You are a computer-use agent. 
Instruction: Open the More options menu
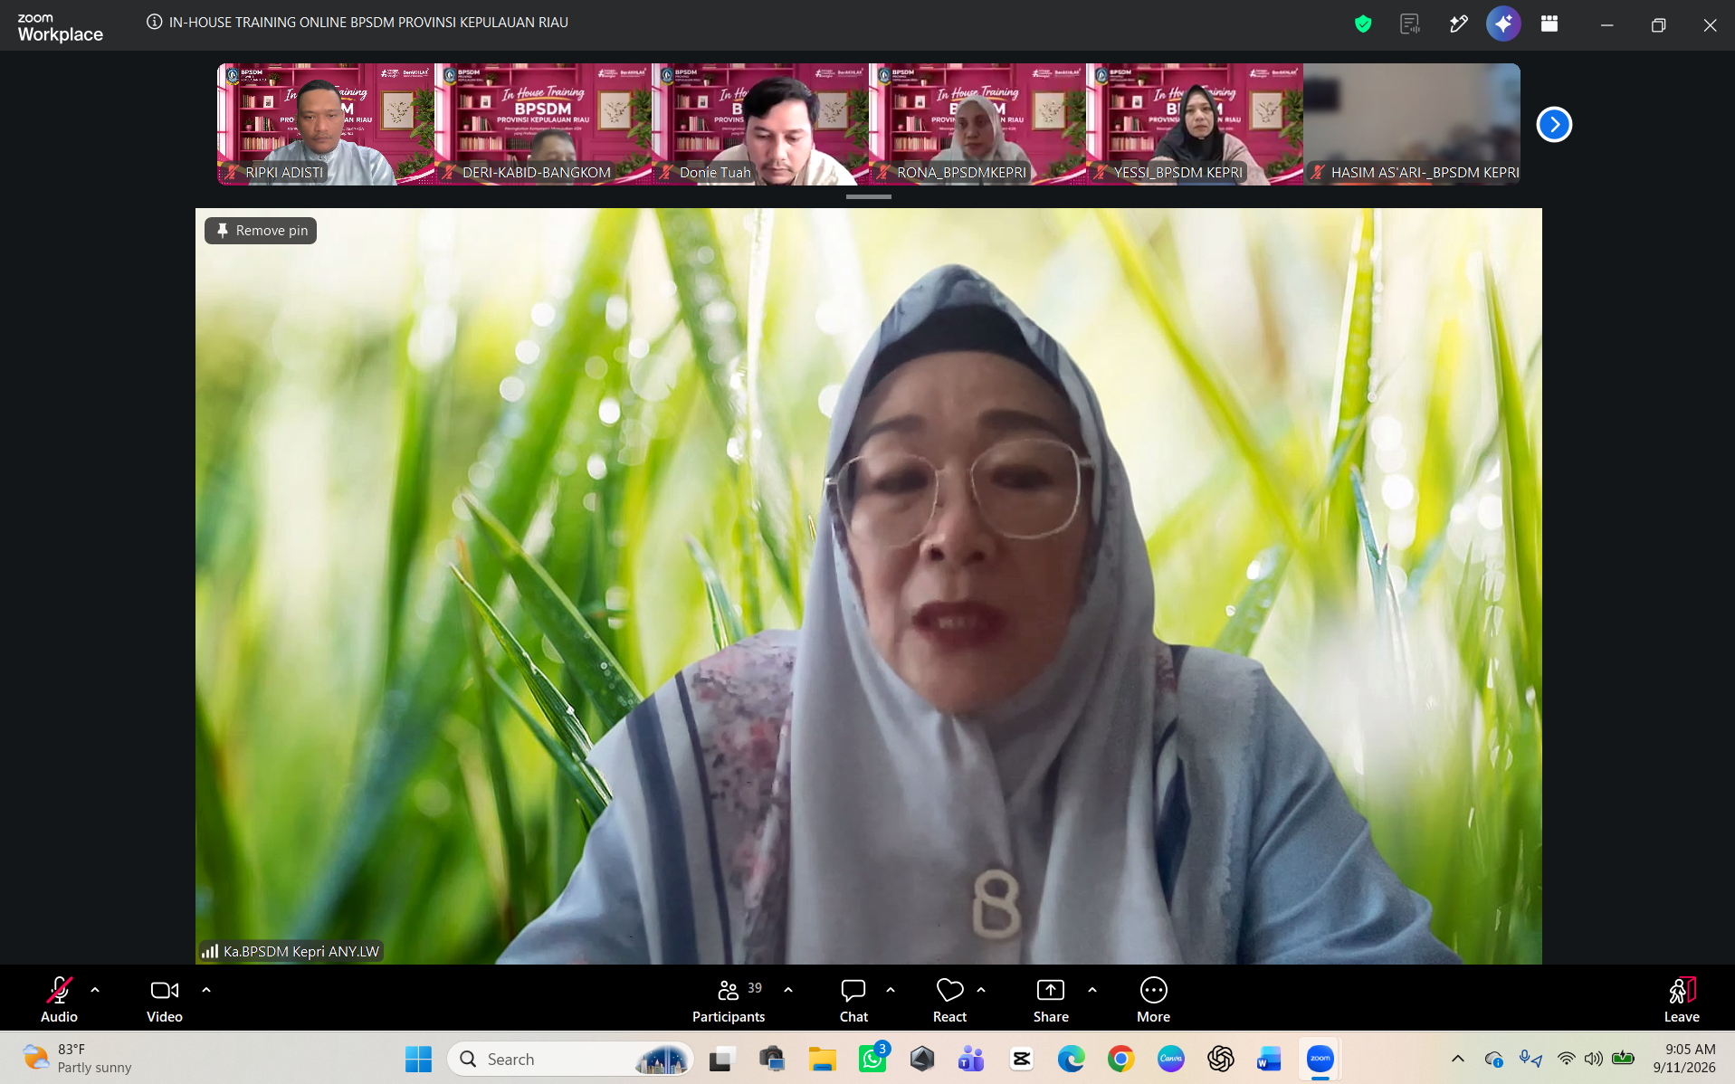[1154, 999]
